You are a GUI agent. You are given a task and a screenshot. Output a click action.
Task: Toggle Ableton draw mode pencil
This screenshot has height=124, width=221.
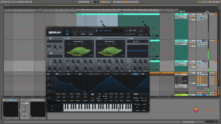tap(199, 2)
